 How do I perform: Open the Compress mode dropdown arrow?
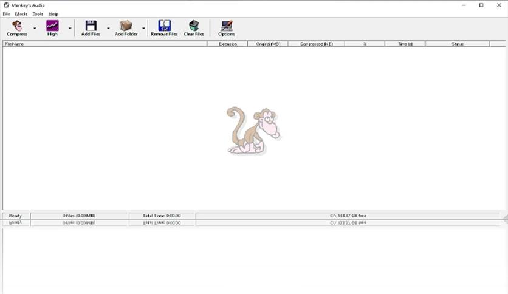[35, 28]
